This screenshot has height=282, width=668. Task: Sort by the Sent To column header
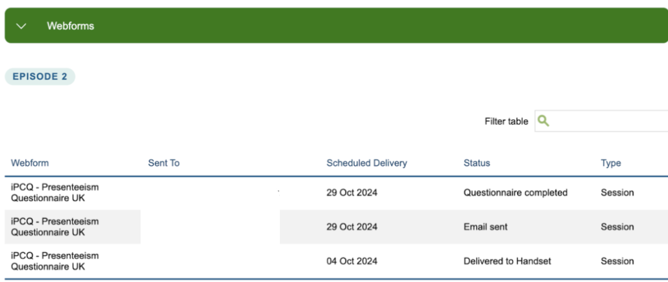point(163,164)
